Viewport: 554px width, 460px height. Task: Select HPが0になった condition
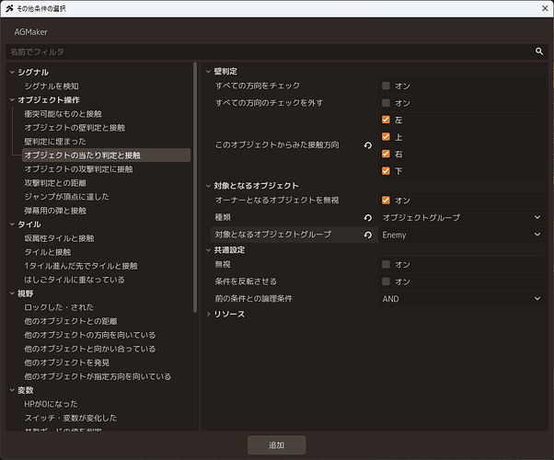click(51, 404)
